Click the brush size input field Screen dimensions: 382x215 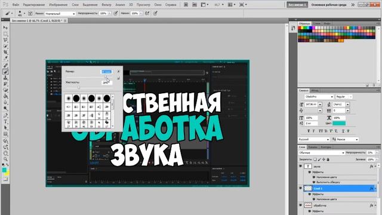tap(106, 72)
